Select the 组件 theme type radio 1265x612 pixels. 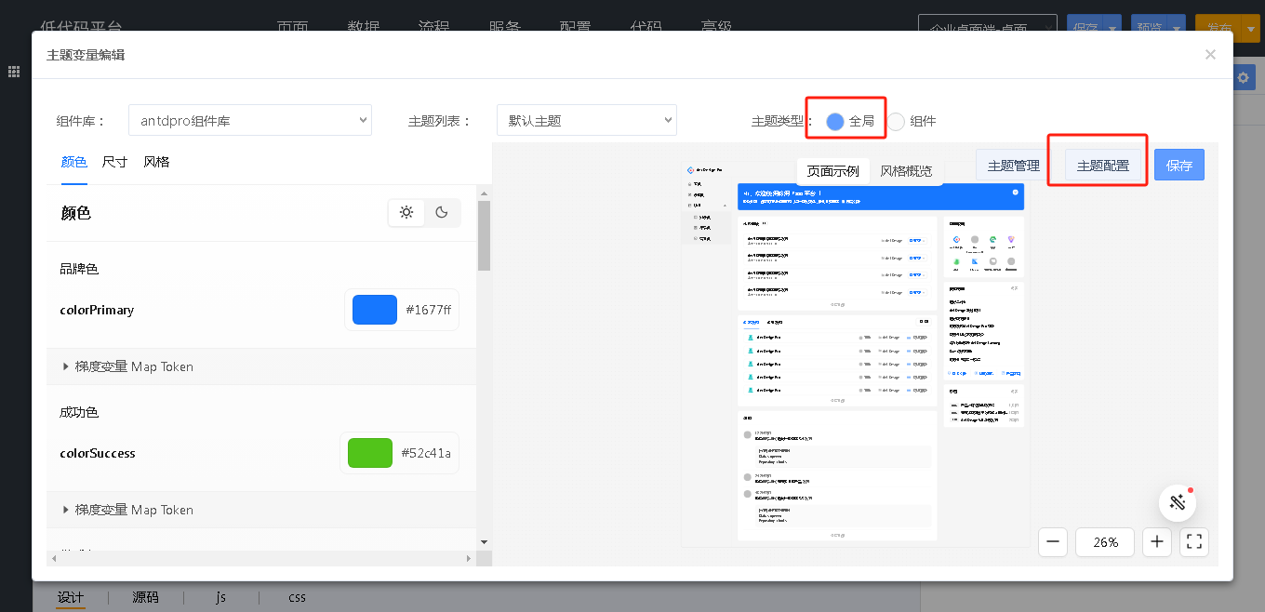(896, 121)
